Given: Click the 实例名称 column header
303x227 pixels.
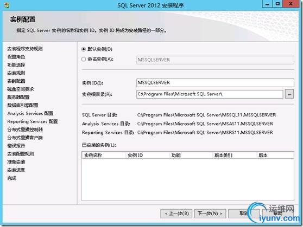Looking at the screenshot, I should tap(104, 155).
